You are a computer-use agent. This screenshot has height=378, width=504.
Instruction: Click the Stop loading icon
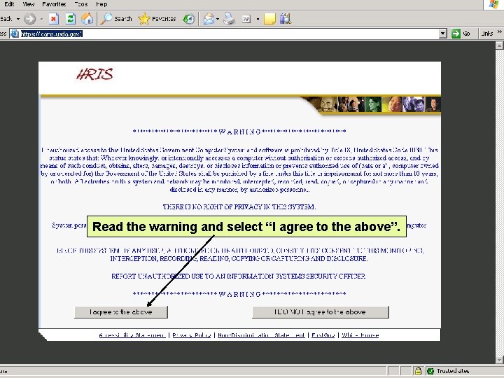pos(54,19)
